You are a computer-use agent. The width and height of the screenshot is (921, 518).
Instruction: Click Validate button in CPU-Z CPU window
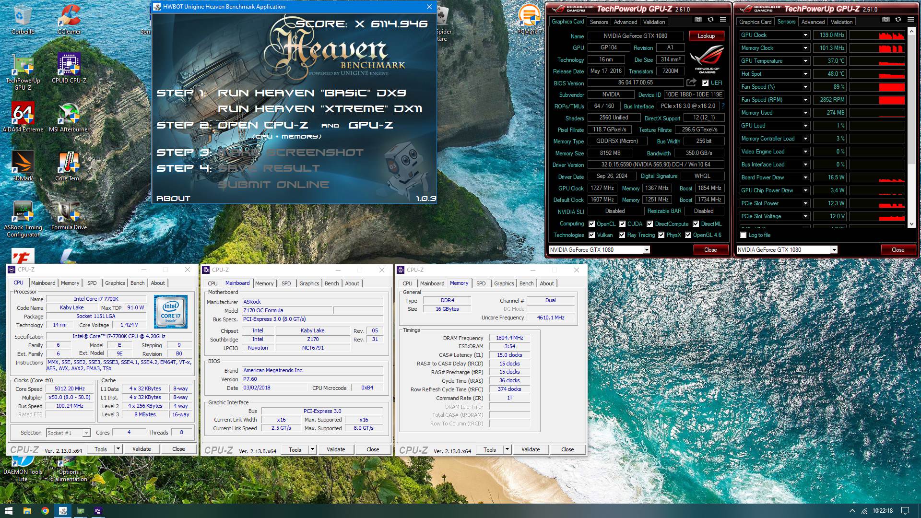[x=142, y=449]
